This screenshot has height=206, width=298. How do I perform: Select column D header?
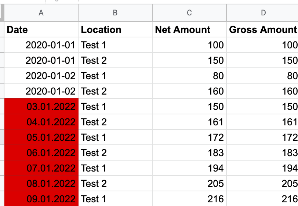262,13
